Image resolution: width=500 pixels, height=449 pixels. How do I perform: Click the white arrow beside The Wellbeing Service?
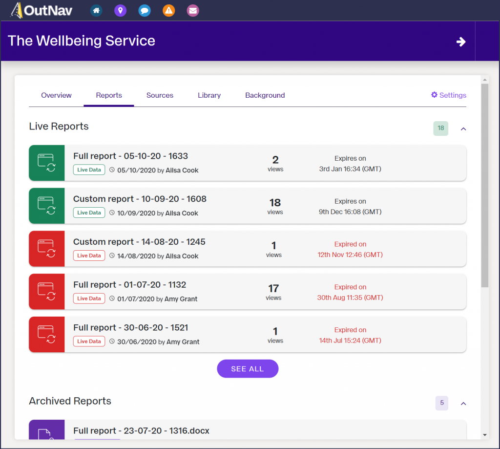[x=461, y=42]
